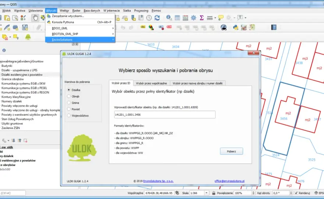The width and height of the screenshot is (324, 199).
Task: Open the select-by-location dropdown arrow
Action: click(x=10, y=37)
